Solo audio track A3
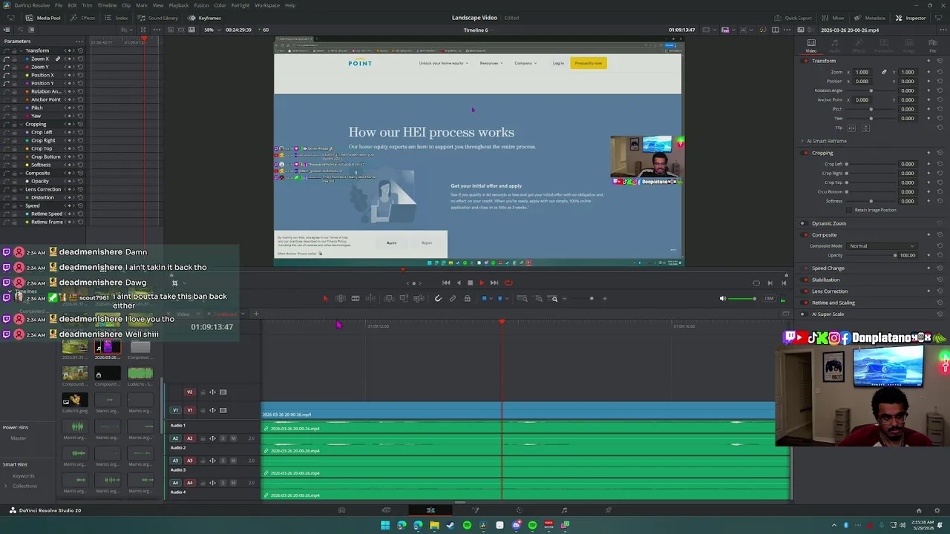 [223, 461]
